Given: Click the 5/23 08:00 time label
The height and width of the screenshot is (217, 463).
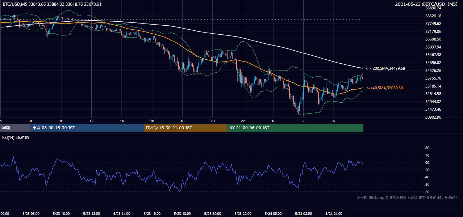Looking at the screenshot, I should 31,214.
